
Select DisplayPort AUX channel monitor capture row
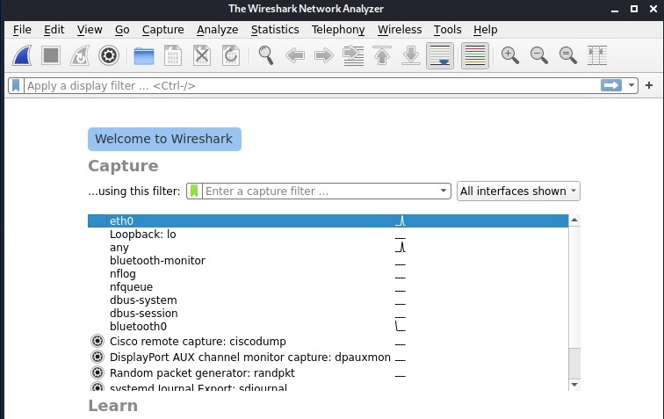coord(328,358)
